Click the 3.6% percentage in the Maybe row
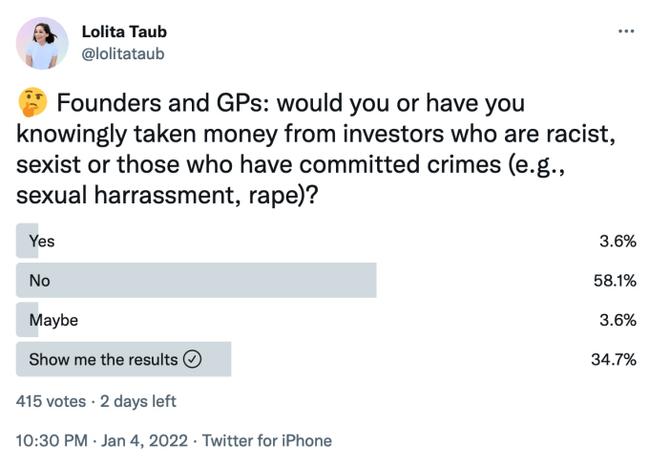 (617, 320)
